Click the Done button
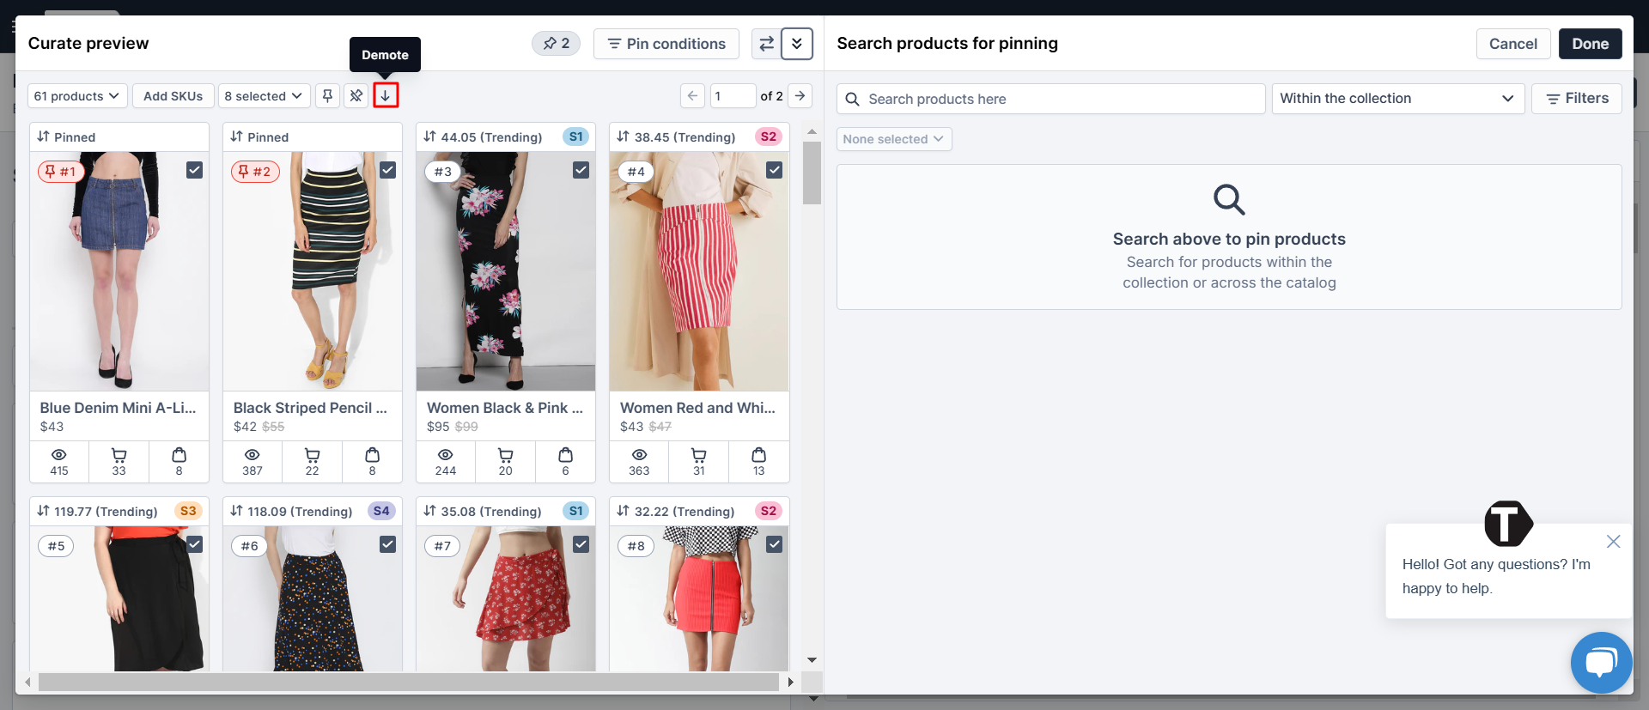1649x710 pixels. pyautogui.click(x=1591, y=44)
